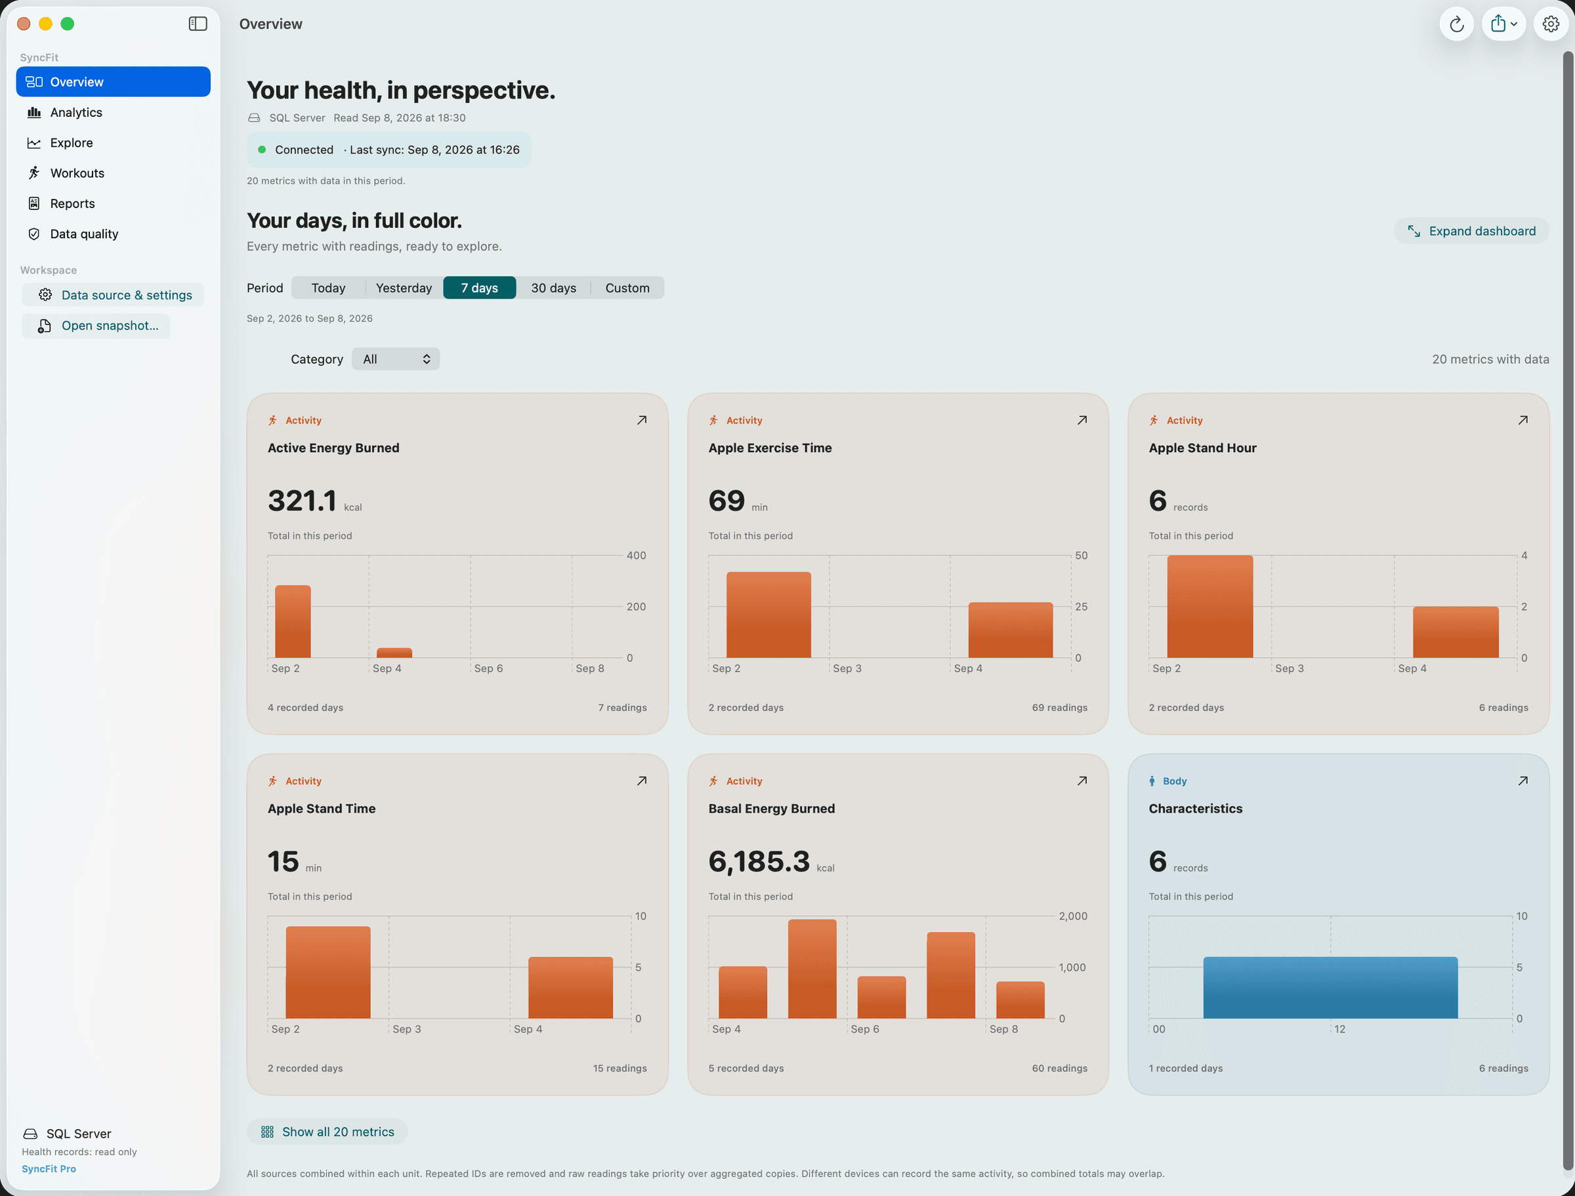Click the Active Energy Burned title

[x=333, y=448]
